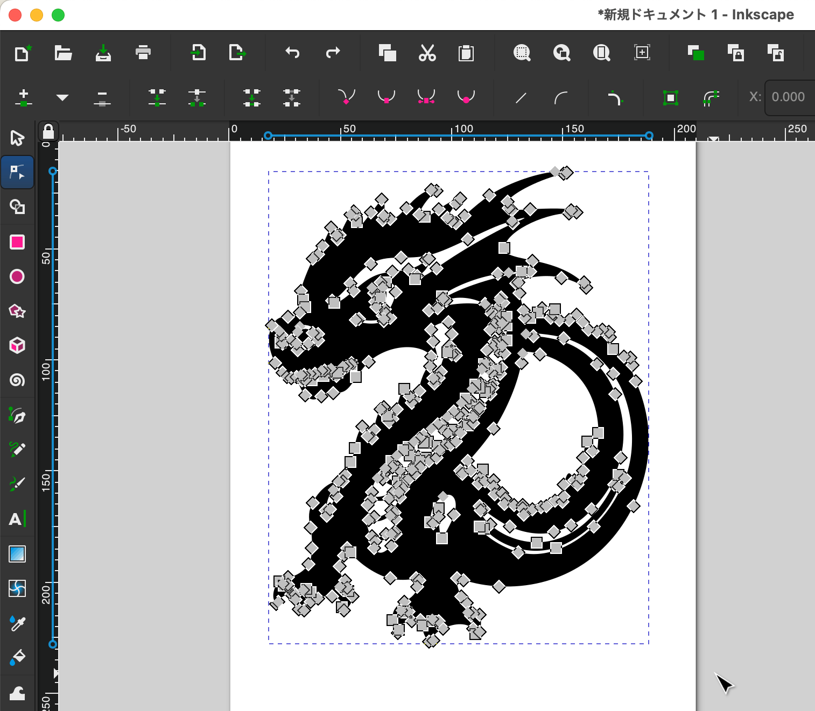
Task: Select the Node editing tool
Action: click(x=17, y=172)
